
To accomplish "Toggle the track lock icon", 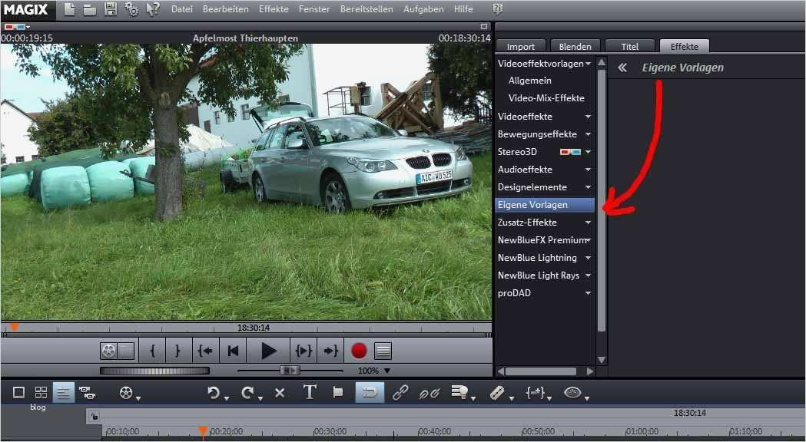I will pyautogui.click(x=94, y=417).
